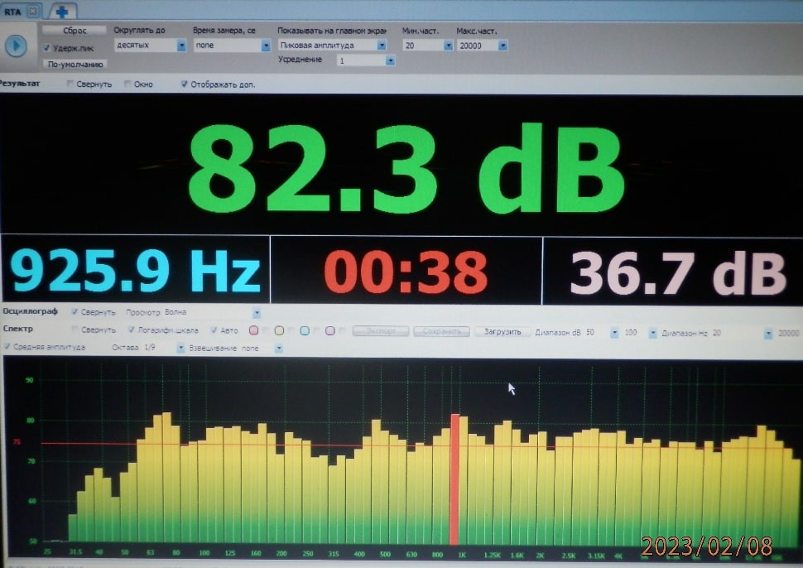Select the red curve color swatch
This screenshot has height=568, width=803.
[253, 330]
